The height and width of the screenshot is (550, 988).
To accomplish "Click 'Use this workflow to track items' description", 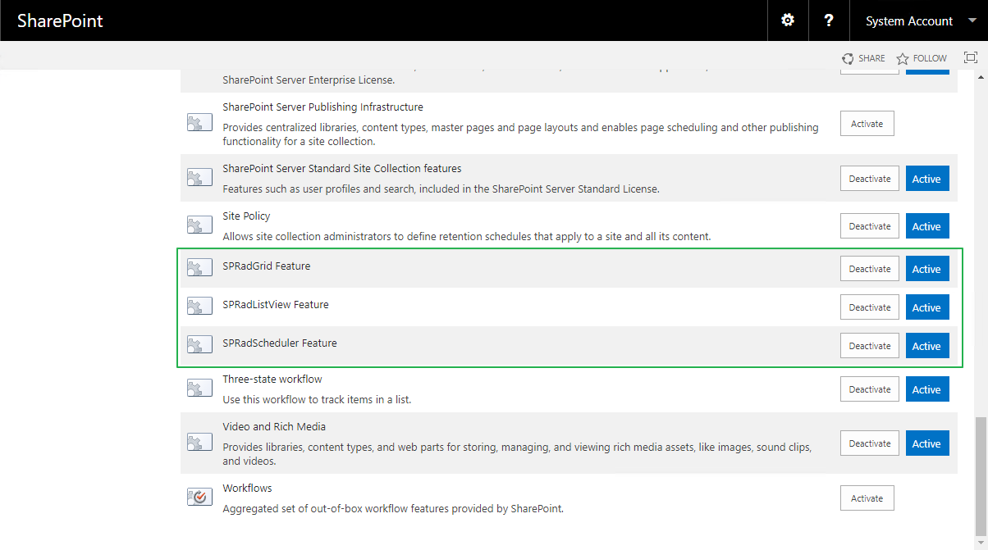I will pyautogui.click(x=317, y=400).
